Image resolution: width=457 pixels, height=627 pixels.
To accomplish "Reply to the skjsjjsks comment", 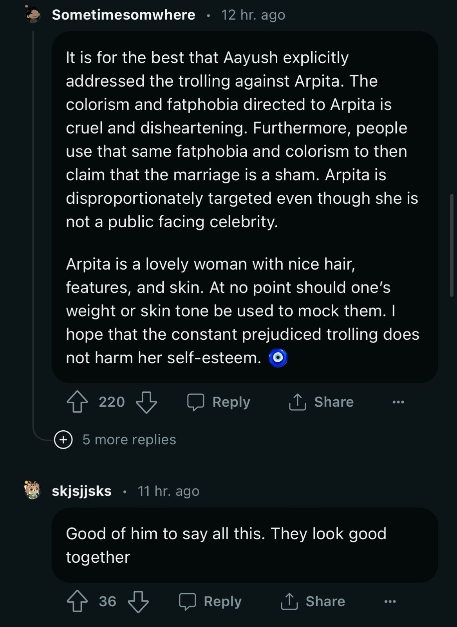I will [211, 601].
